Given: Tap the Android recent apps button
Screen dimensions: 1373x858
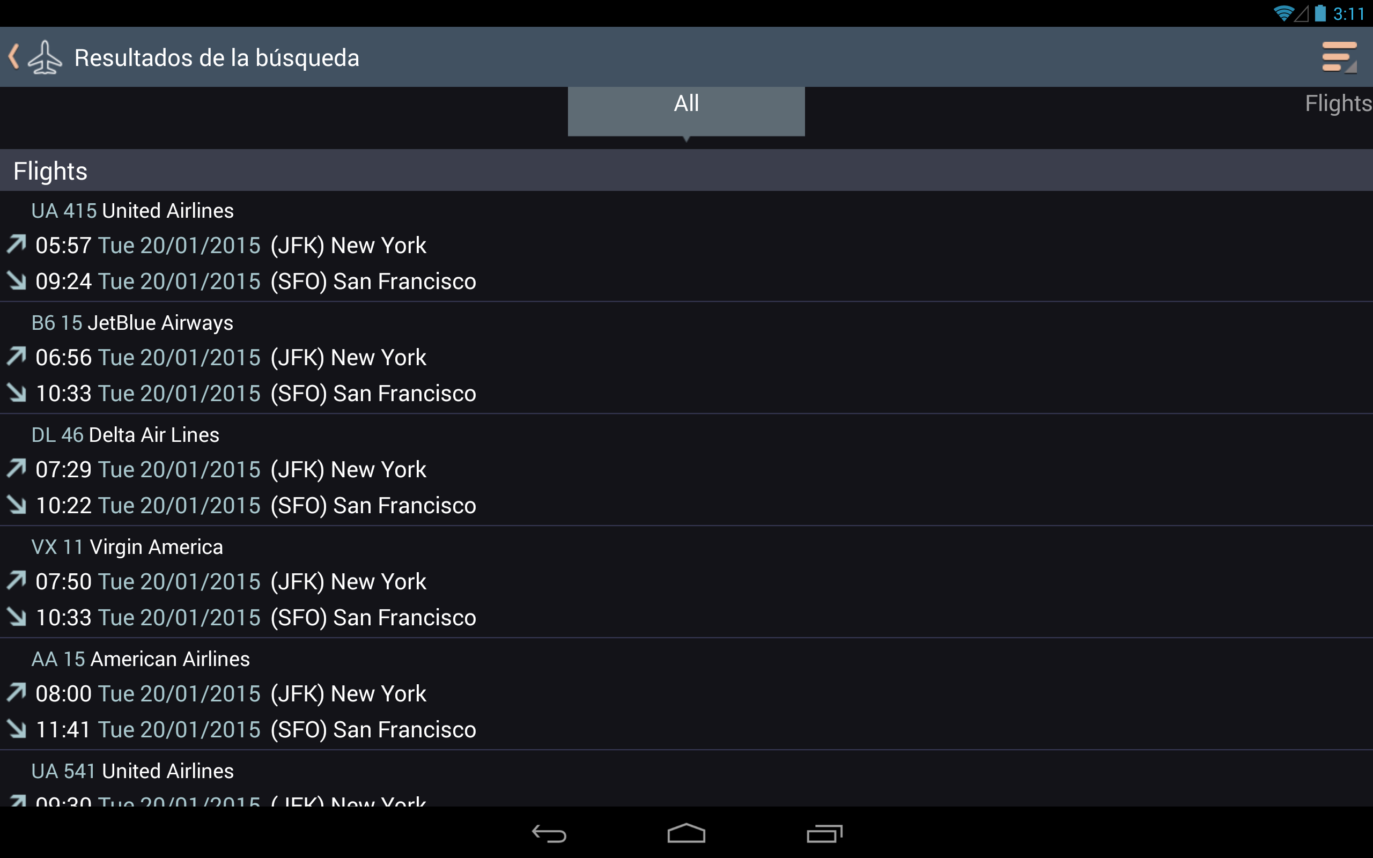Looking at the screenshot, I should pyautogui.click(x=824, y=833).
